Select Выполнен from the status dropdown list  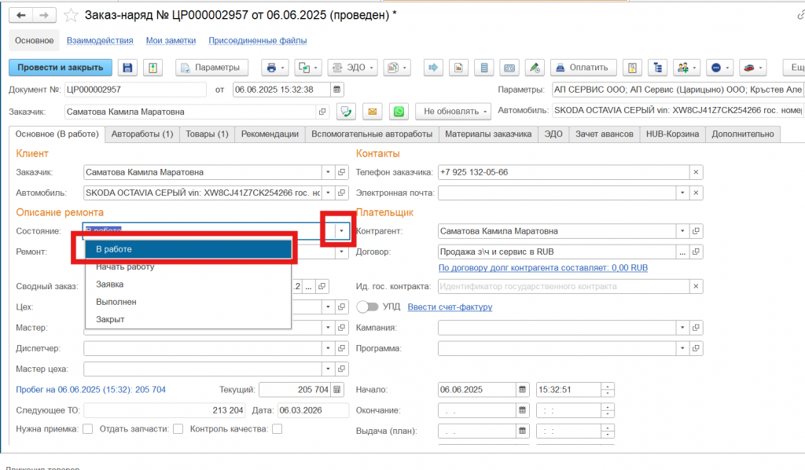click(116, 302)
